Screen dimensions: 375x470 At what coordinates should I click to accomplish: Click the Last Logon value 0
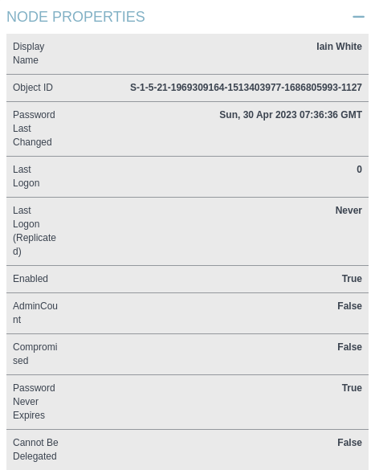click(359, 170)
